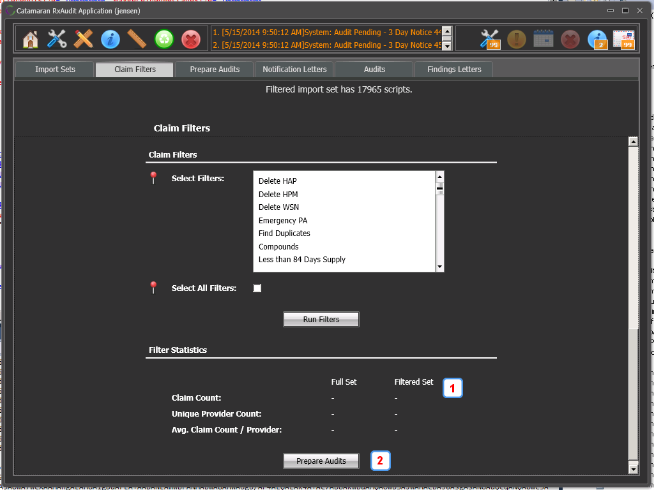Switch to the Audits tab
Image resolution: width=654 pixels, height=490 pixels.
tap(374, 70)
